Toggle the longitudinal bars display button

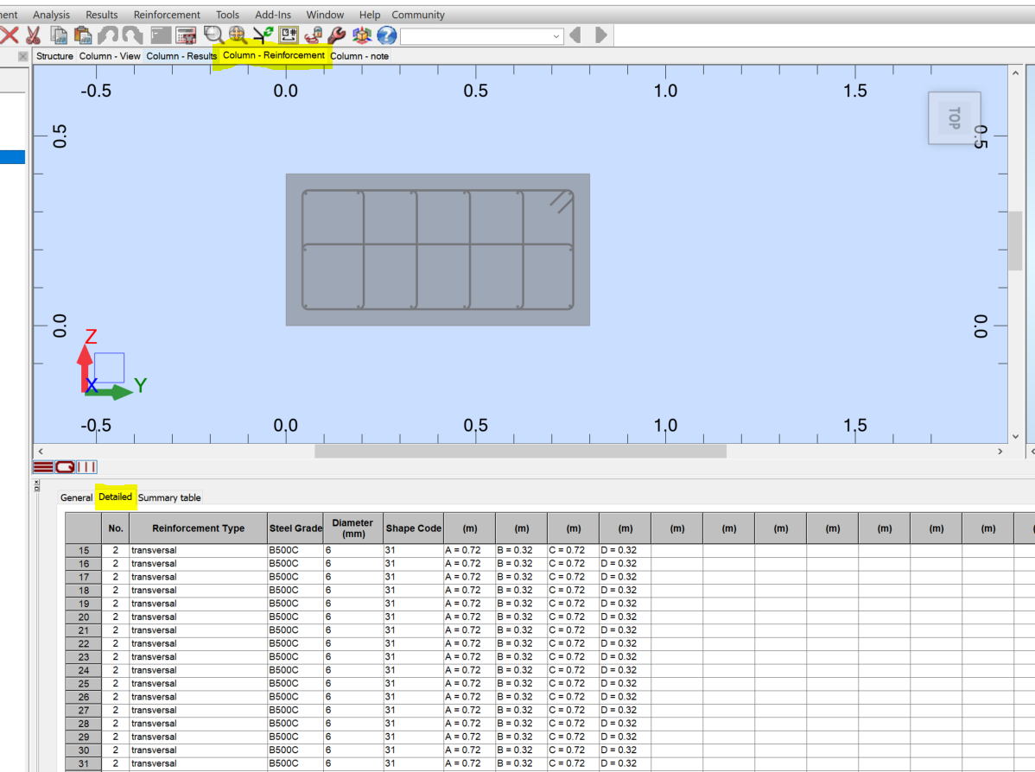pos(42,466)
